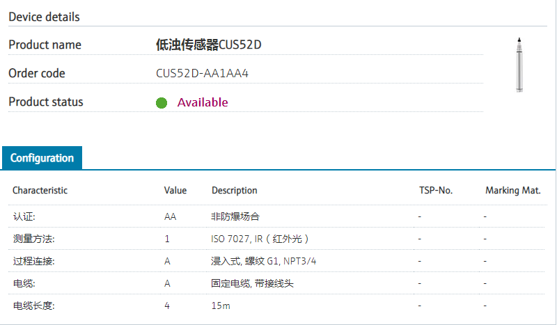Click the CUS52D sensor product thumbnail image
557x325 pixels.
(x=519, y=64)
